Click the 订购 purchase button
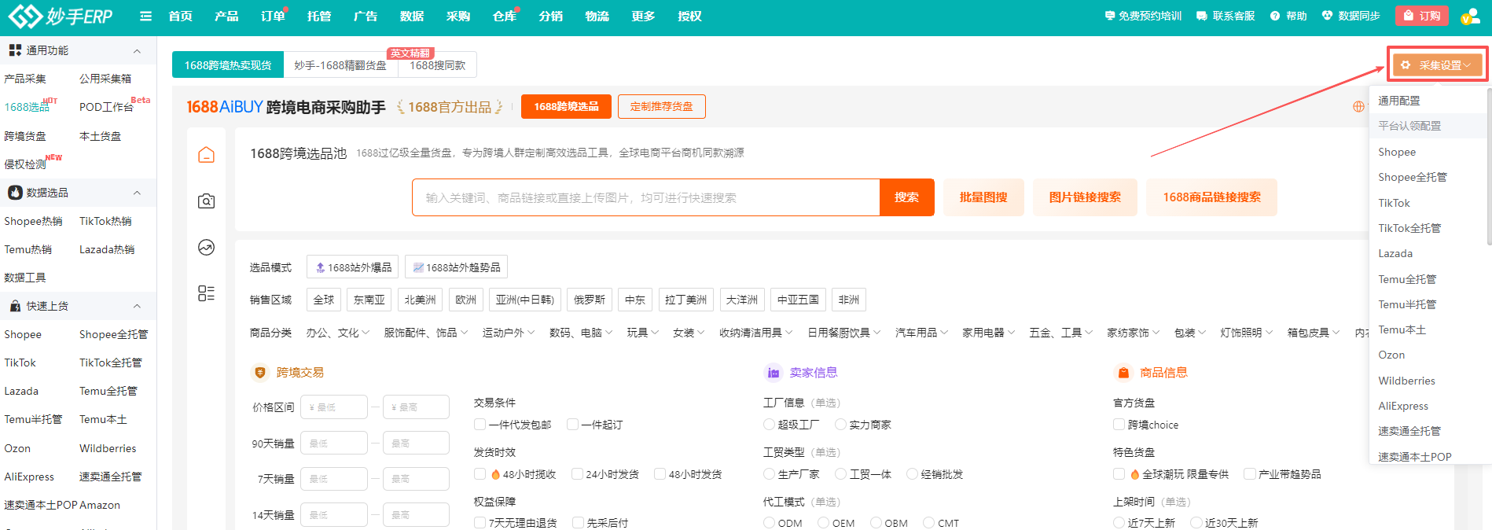Image resolution: width=1492 pixels, height=530 pixels. pyautogui.click(x=1422, y=16)
